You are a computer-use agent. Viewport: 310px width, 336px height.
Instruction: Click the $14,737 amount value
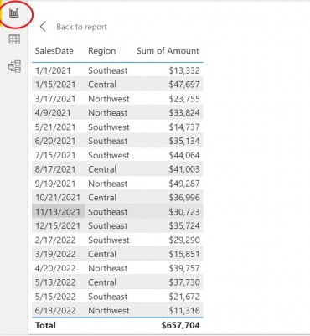click(184, 127)
